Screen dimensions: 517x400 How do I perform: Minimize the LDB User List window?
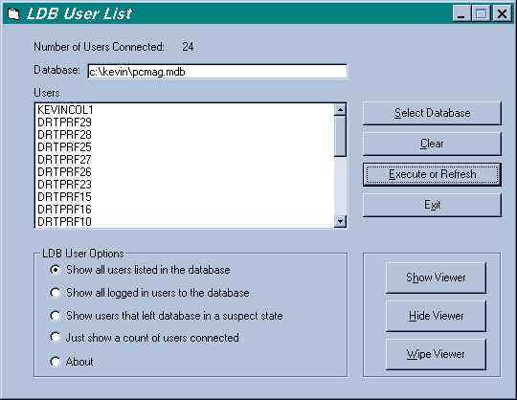pyautogui.click(x=461, y=13)
